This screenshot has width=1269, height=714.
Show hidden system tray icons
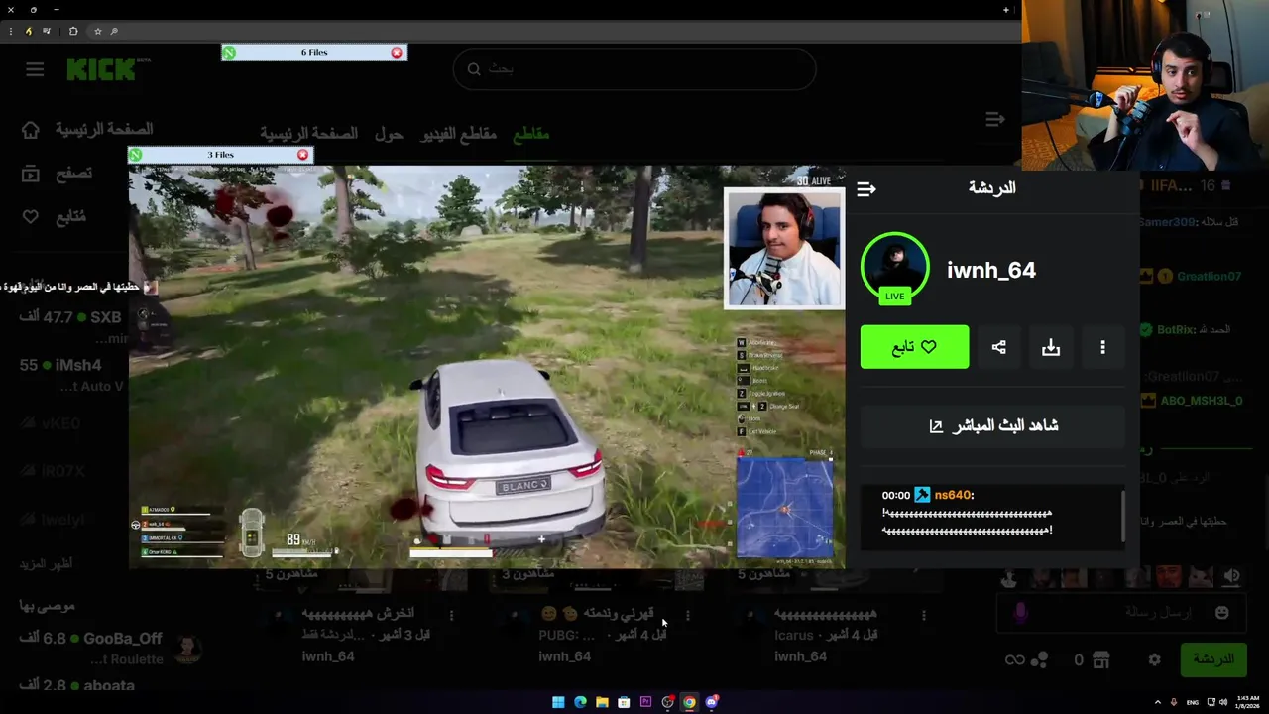[x=1158, y=702]
